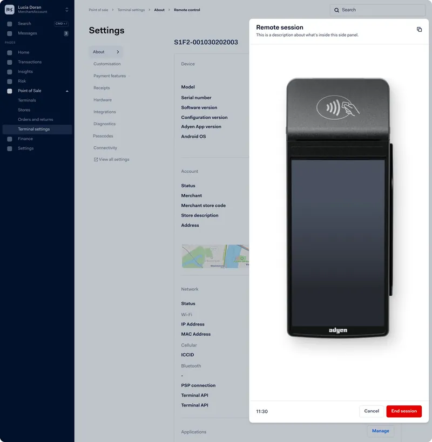Click the Manage button next to Applications

(x=380, y=431)
